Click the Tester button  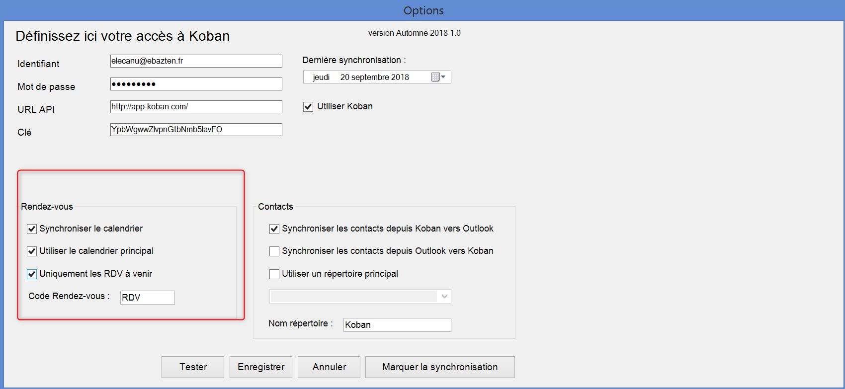193,367
